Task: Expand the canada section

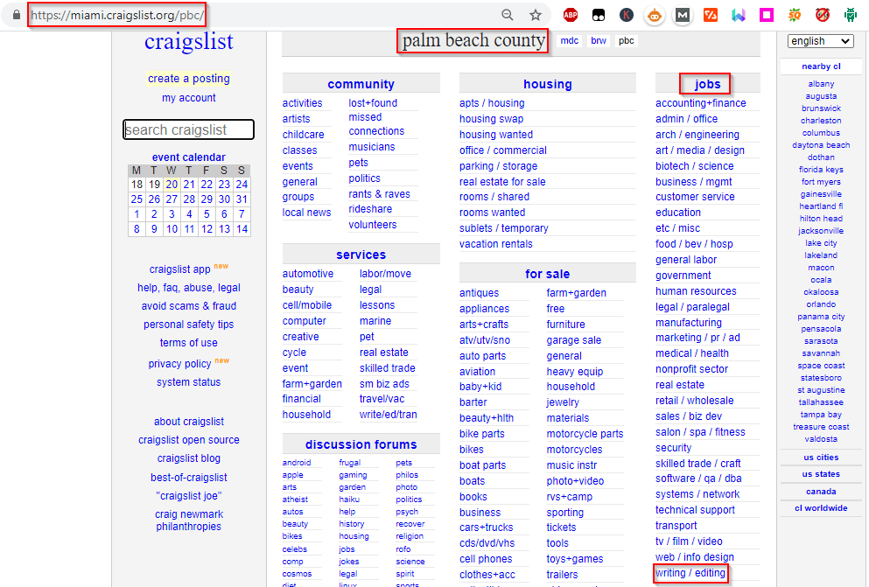Action: tap(821, 491)
